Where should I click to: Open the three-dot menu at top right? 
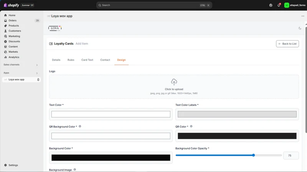[303, 16]
